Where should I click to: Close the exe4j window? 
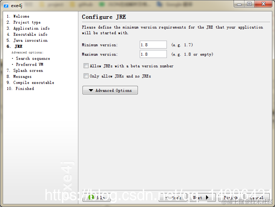(263, 4)
